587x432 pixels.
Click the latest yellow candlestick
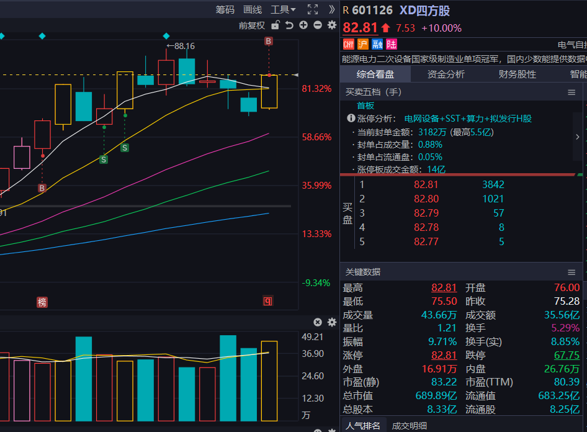click(269, 92)
